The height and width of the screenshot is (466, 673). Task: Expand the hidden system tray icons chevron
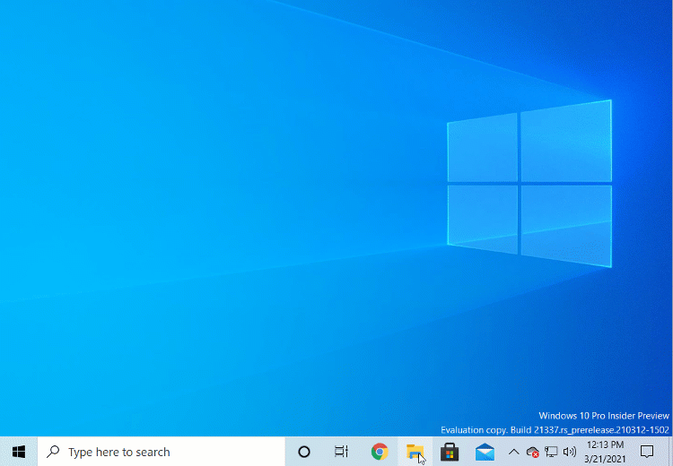click(514, 452)
